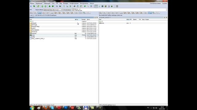Click the green triangle toolbar icon
Image resolution: width=197 pixels, height=110 pixels.
pos(50,6)
